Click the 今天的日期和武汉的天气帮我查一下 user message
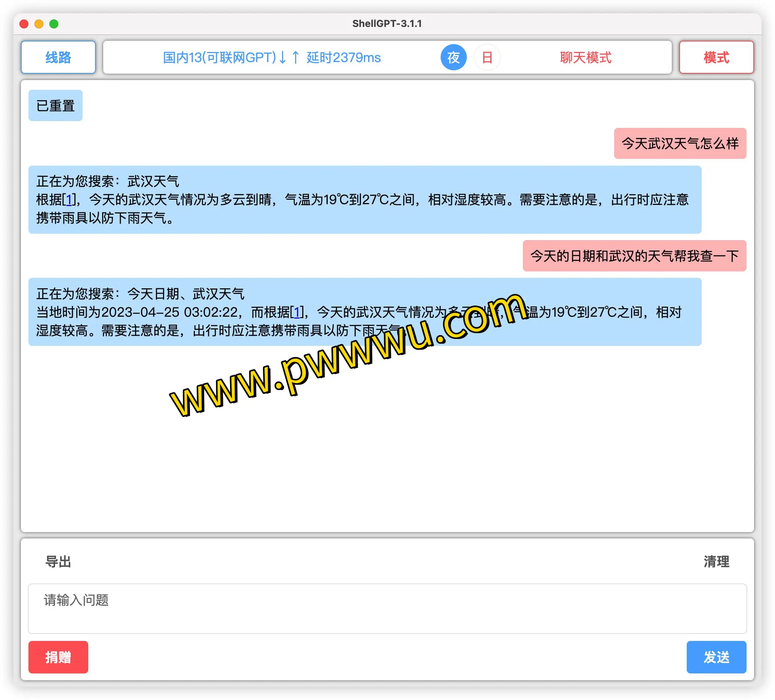 pyautogui.click(x=634, y=256)
